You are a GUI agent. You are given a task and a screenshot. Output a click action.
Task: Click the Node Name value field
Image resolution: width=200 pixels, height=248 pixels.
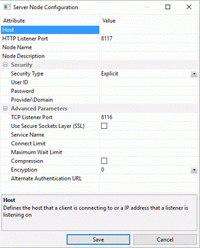tap(149, 47)
